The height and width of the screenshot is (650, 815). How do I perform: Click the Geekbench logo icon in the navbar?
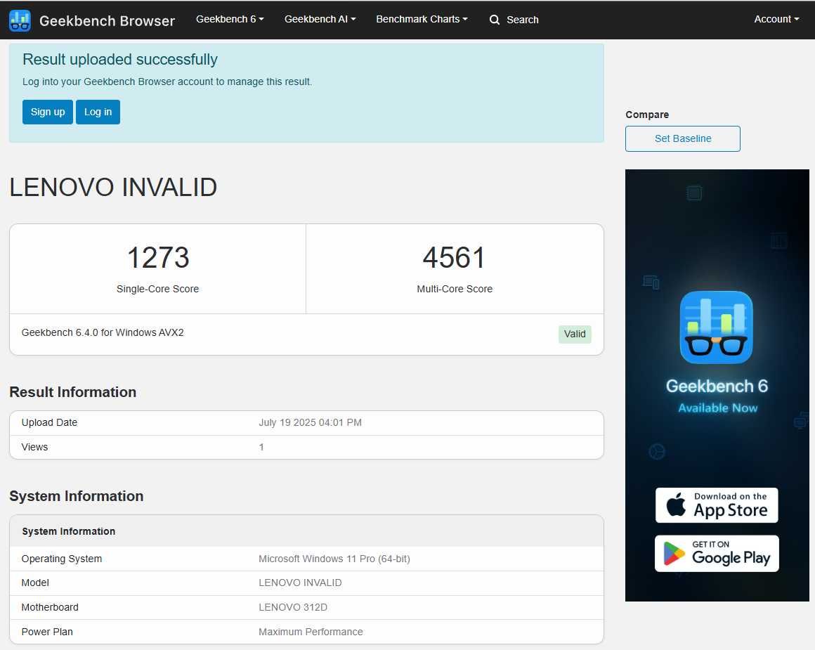pyautogui.click(x=20, y=20)
